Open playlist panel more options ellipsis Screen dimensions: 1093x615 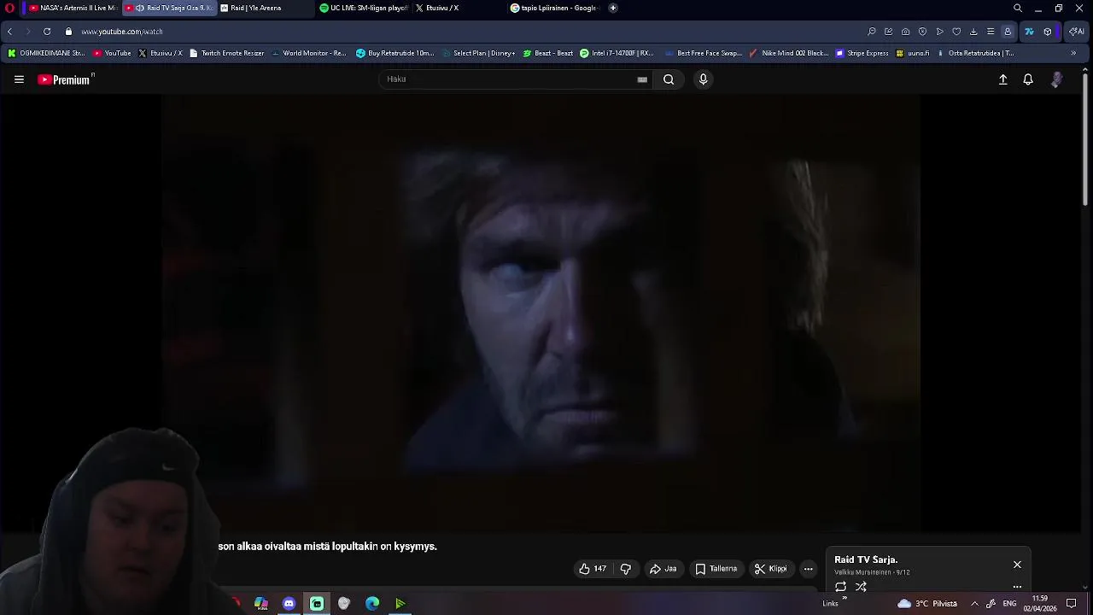click(1017, 587)
